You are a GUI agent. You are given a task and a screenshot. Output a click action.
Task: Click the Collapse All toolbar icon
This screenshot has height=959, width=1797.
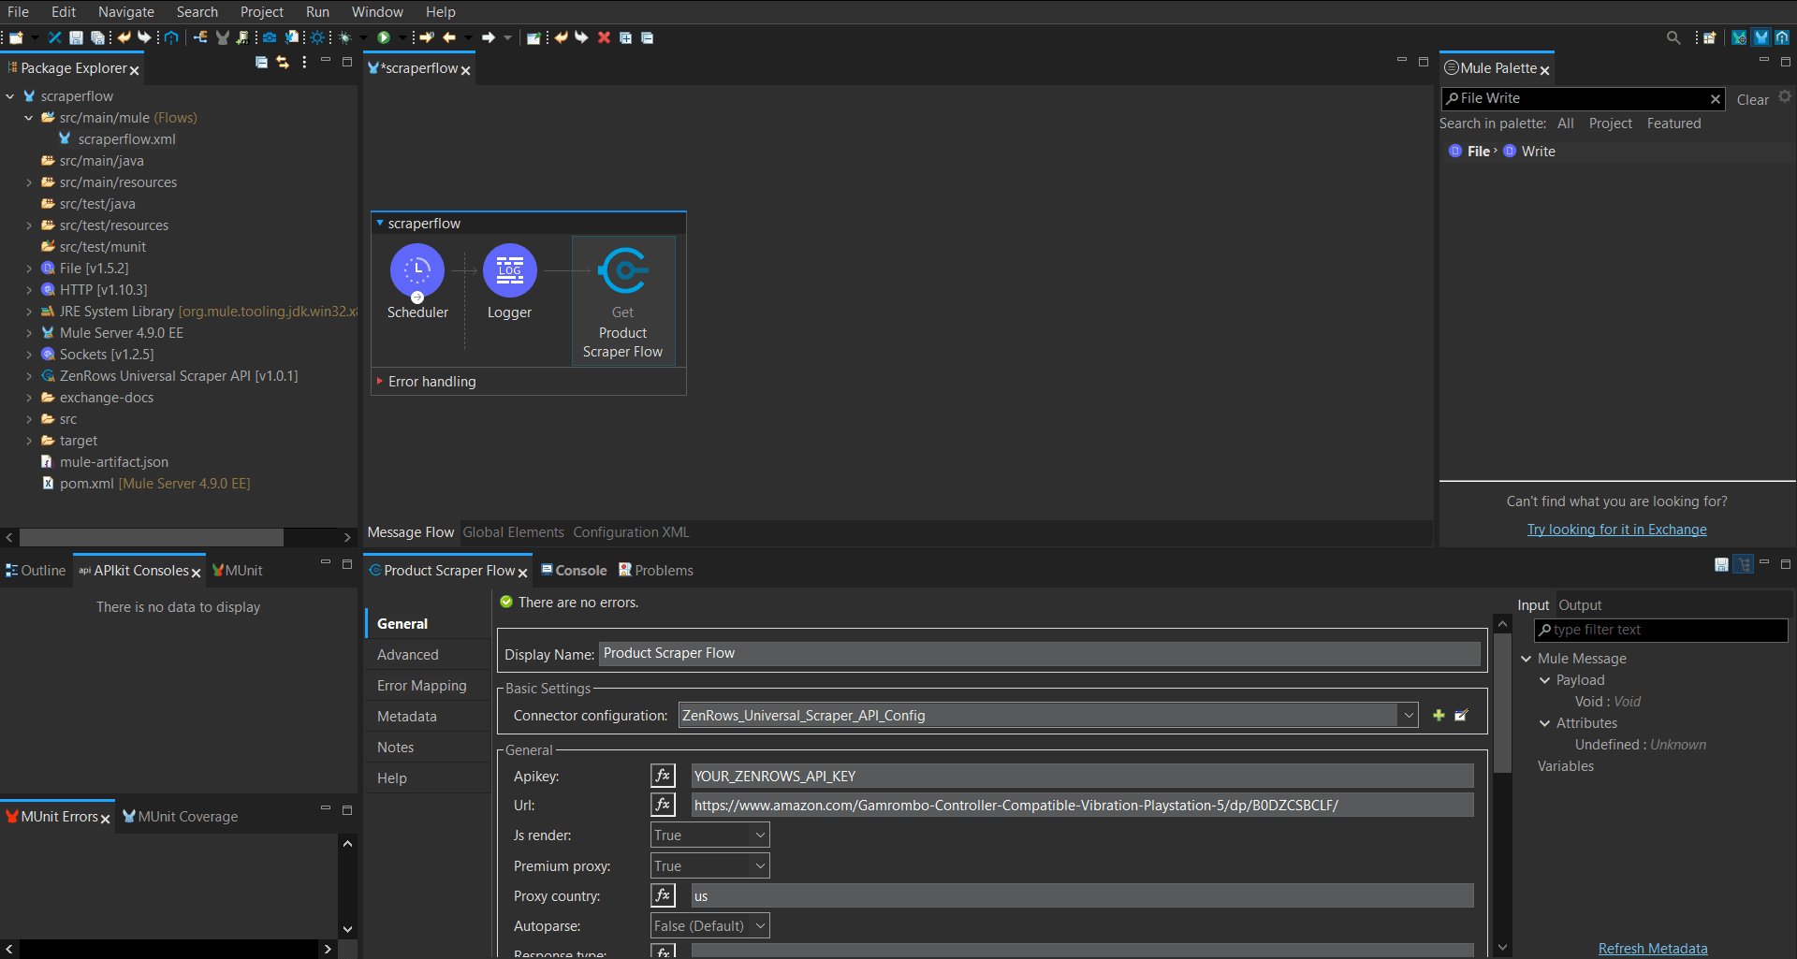[x=647, y=37]
